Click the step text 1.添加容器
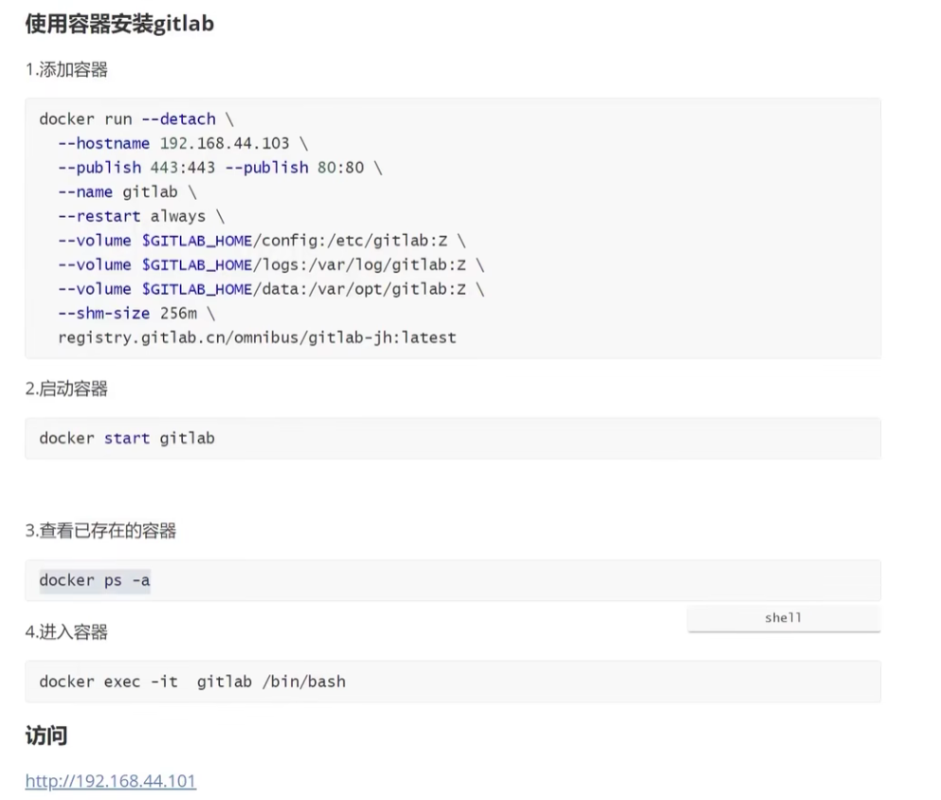 click(66, 69)
